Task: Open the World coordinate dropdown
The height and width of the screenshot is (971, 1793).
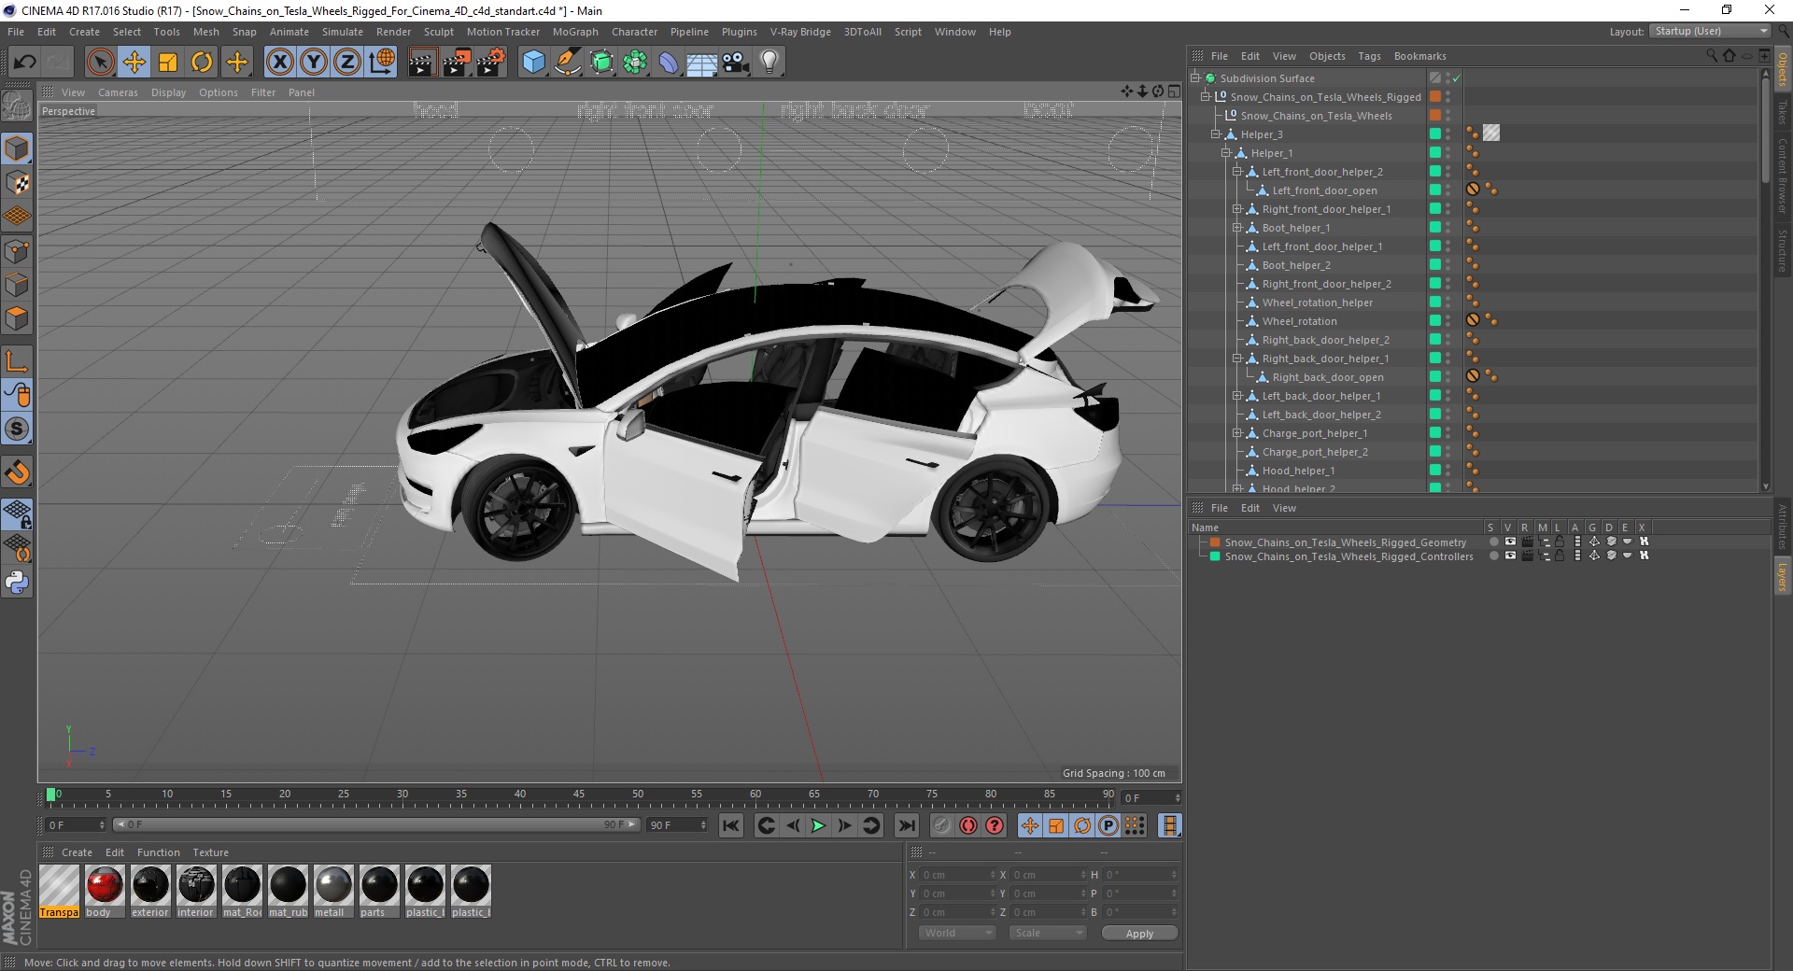Action: pyautogui.click(x=957, y=933)
